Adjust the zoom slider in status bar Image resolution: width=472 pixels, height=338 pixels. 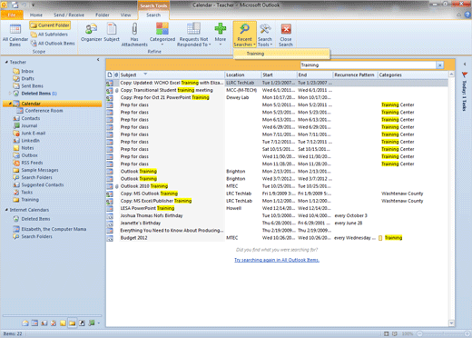pyautogui.click(x=442, y=333)
